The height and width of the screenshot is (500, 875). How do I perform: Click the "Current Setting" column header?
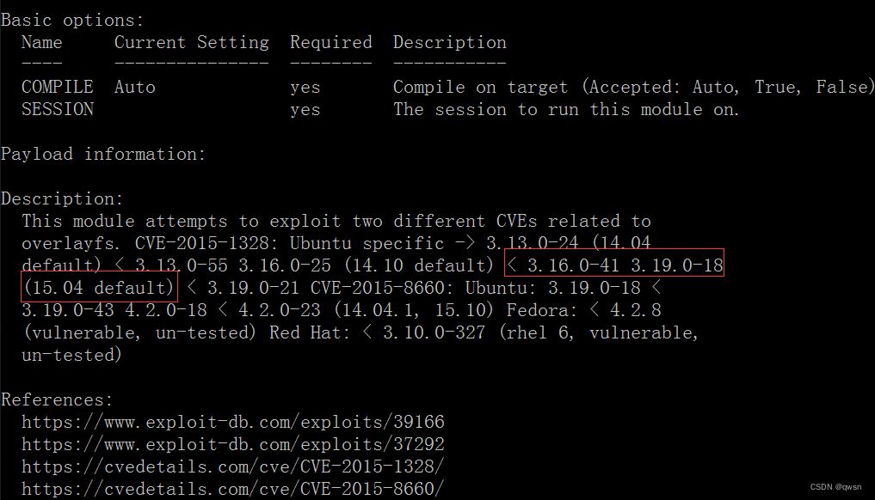click(x=191, y=42)
